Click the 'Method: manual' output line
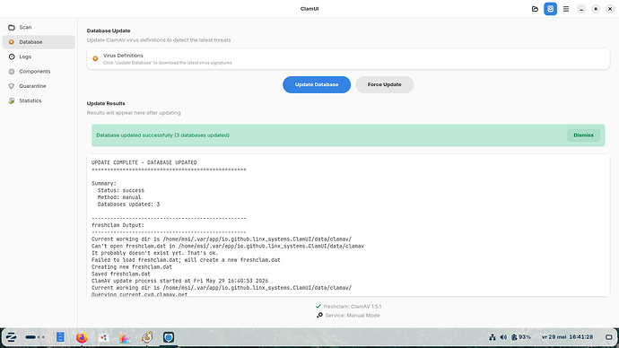The height and width of the screenshot is (348, 619). (119, 197)
